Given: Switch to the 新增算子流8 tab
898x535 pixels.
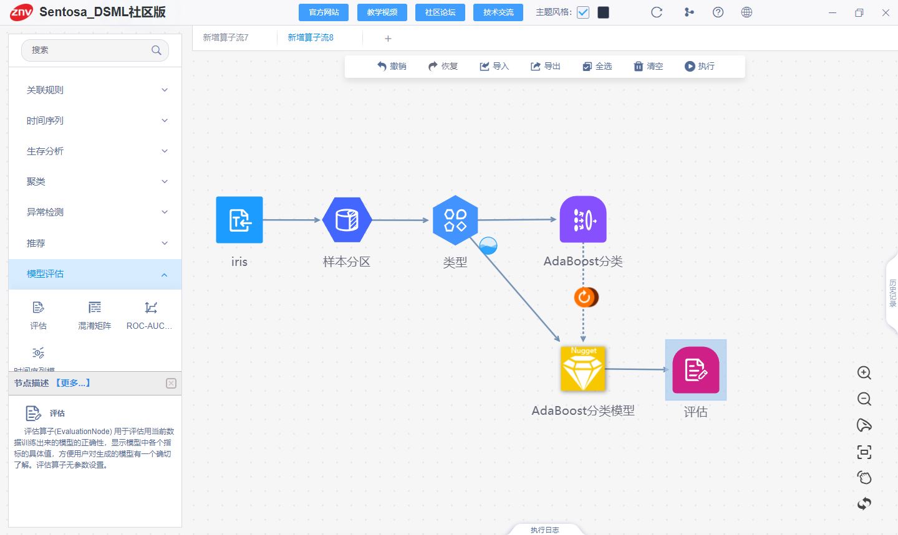Looking at the screenshot, I should point(311,37).
